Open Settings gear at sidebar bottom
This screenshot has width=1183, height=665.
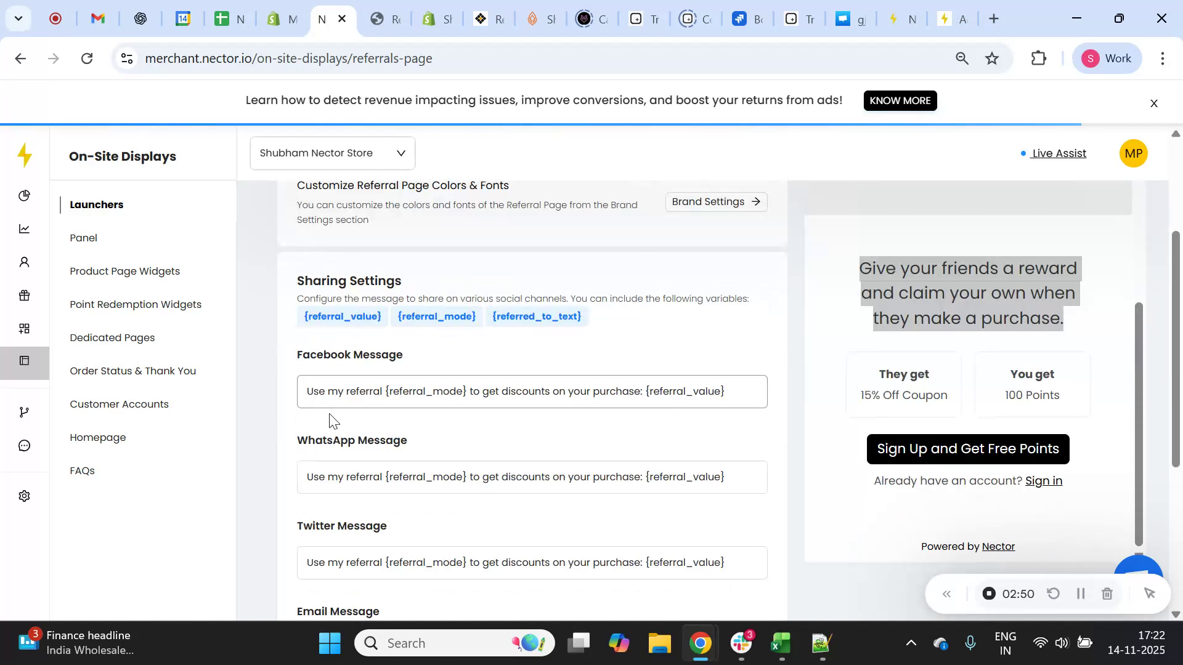(x=24, y=496)
